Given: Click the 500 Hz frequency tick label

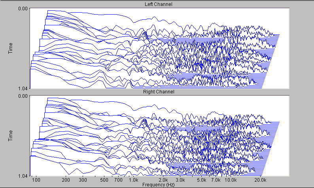Looking at the screenshot, I should click(105, 180).
